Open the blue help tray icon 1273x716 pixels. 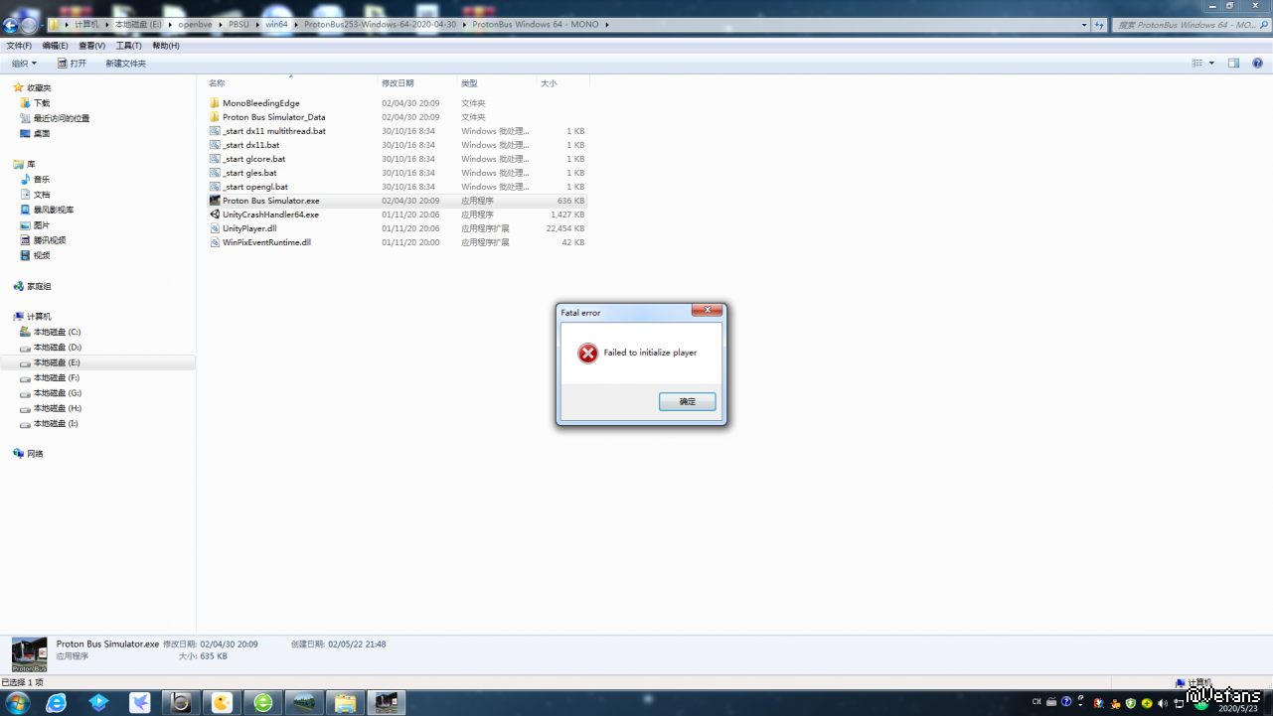tap(1066, 702)
